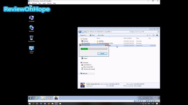The image size is (188, 105).
Task: Select the Application file row type cell
Action: click(139, 45)
